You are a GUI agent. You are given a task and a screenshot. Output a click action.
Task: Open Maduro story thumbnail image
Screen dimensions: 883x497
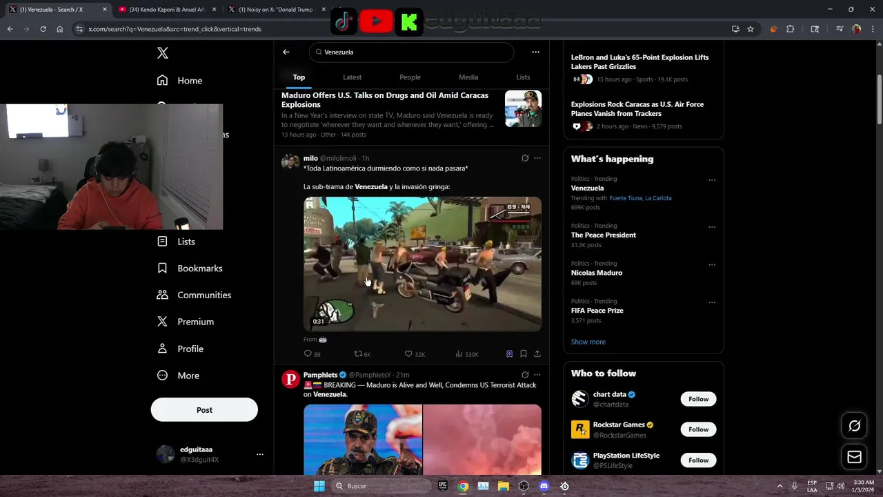point(523,108)
